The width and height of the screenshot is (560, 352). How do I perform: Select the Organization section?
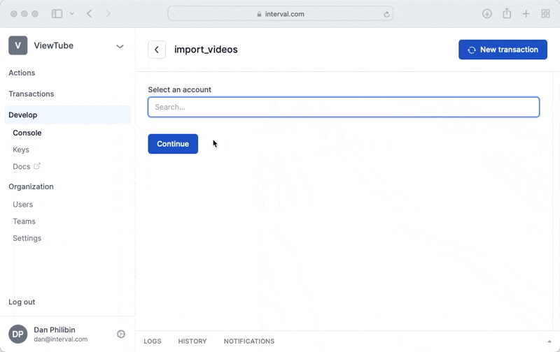(31, 186)
